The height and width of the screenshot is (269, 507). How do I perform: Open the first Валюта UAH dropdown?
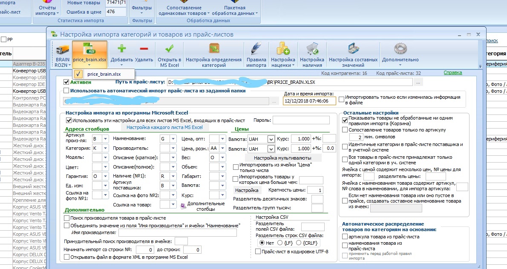271,139
